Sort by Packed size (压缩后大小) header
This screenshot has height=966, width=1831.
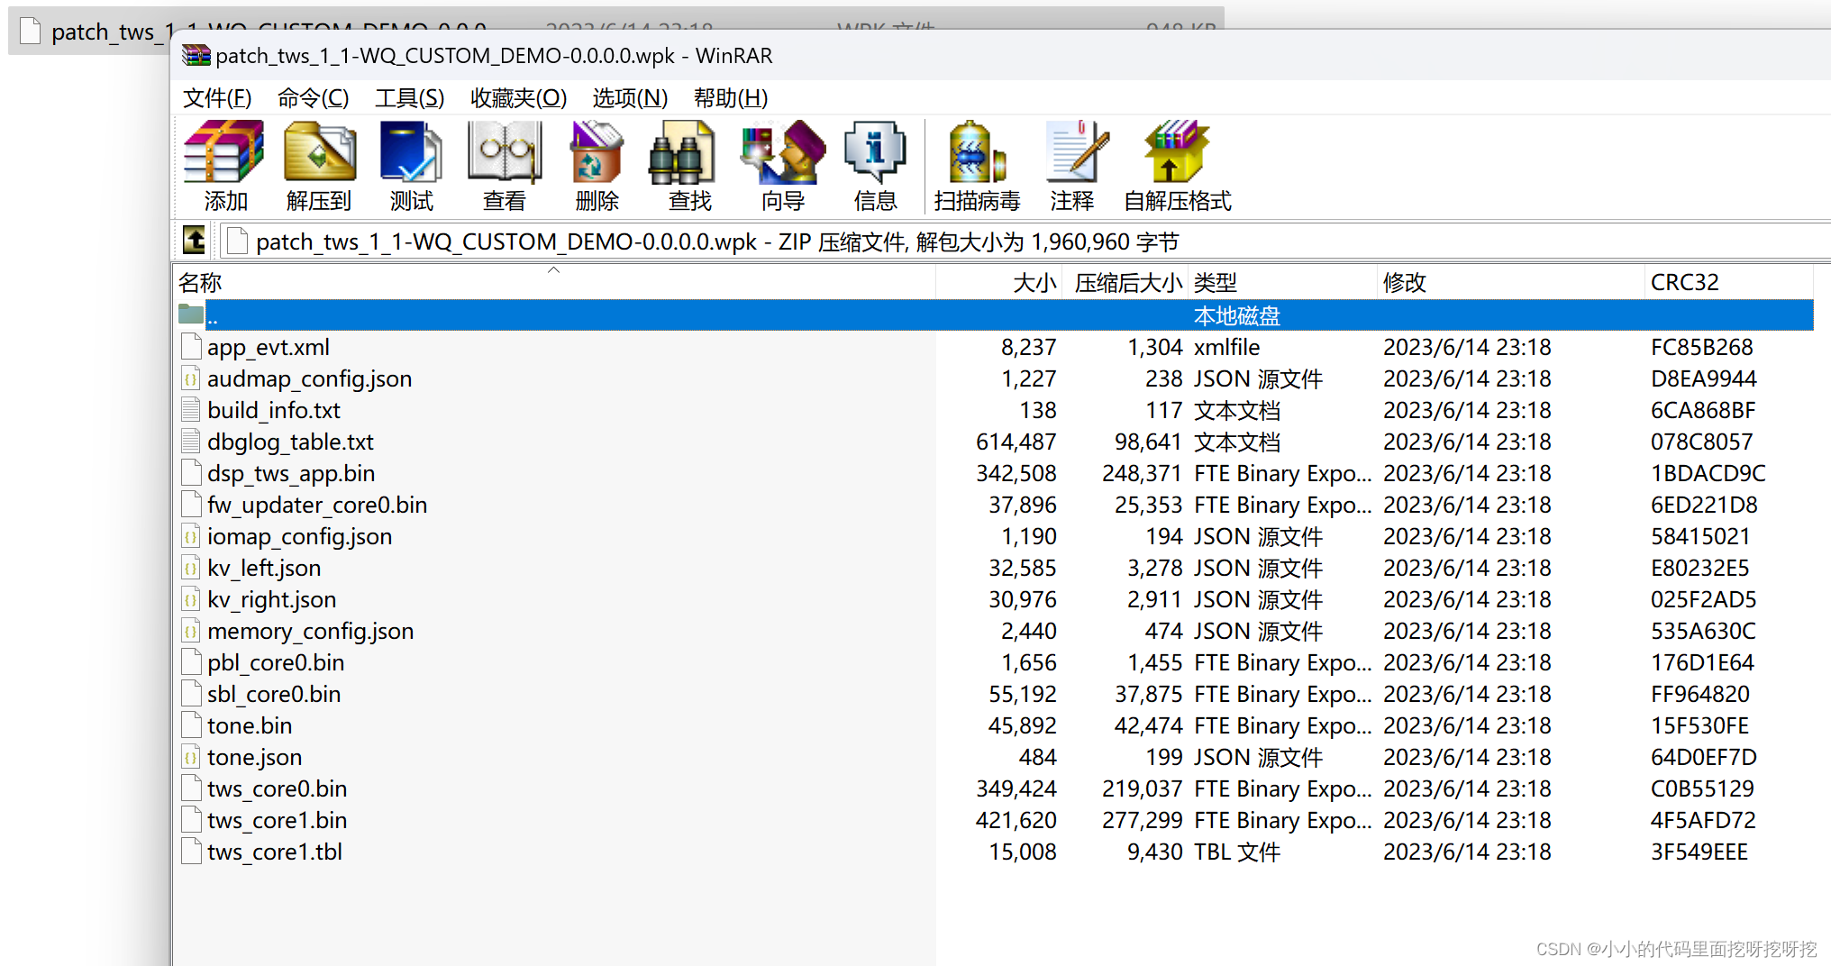click(1125, 282)
